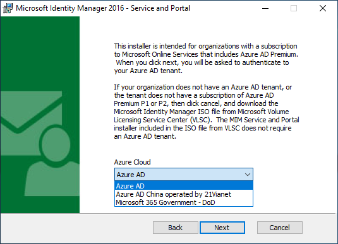
Task: Click the paragraph starting 'This installer is intended'
Action: 206,58
